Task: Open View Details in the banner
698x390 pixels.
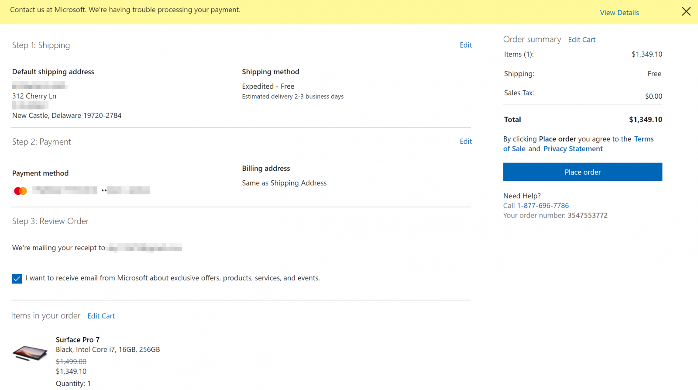Action: [x=619, y=13]
